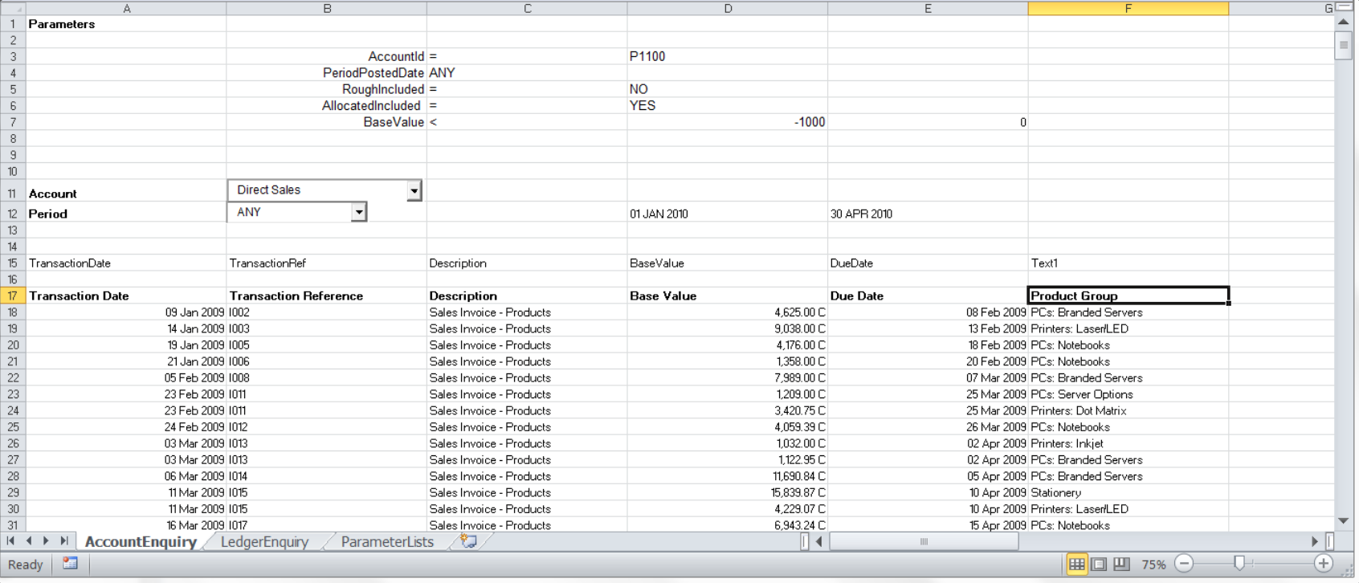Click the zoom in plus button
1359x583 pixels.
pos(1324,564)
